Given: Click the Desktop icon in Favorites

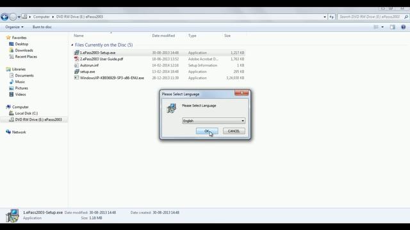Looking at the screenshot, I should tap(12, 44).
